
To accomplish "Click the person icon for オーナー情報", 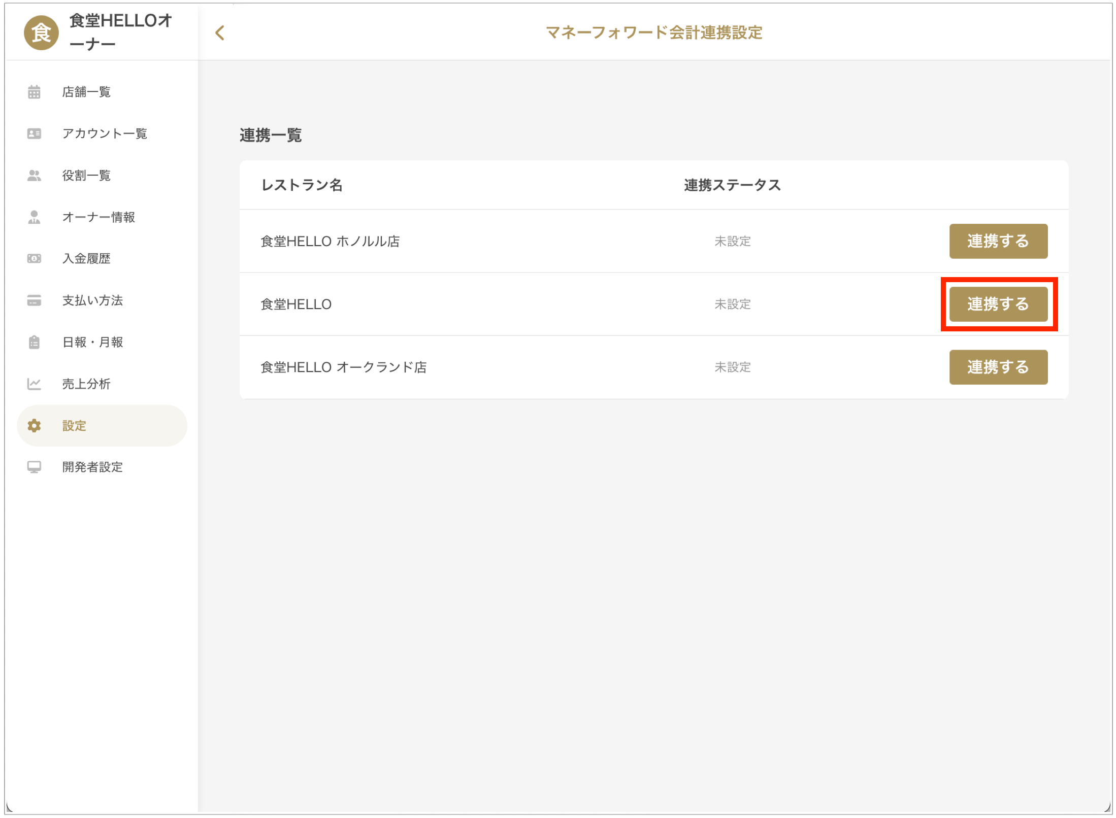I will [34, 217].
